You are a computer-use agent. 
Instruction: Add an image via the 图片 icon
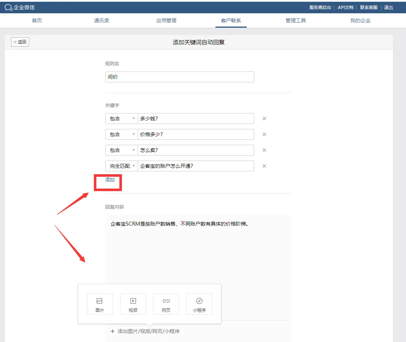click(100, 304)
